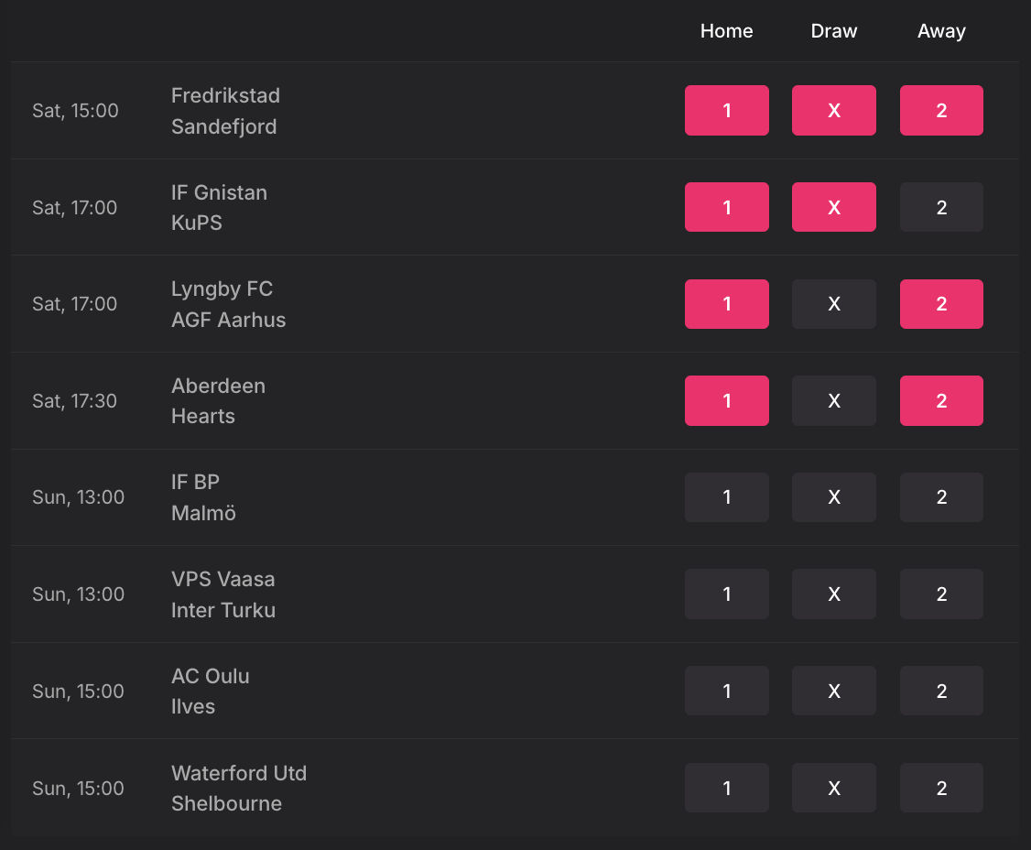
Task: Toggle draw pick for Fredrikstad vs Sandefjord
Action: [x=834, y=111]
